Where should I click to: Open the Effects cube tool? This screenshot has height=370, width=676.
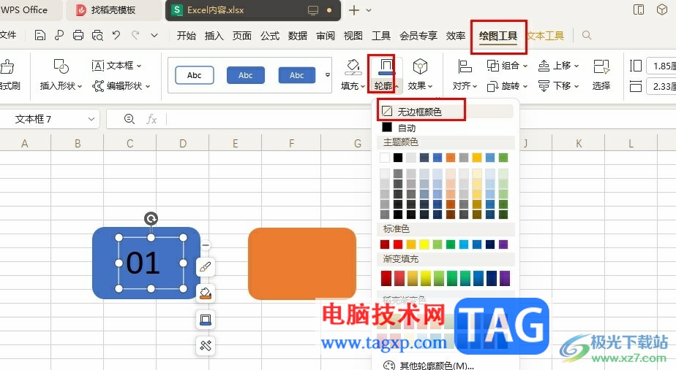point(420,67)
